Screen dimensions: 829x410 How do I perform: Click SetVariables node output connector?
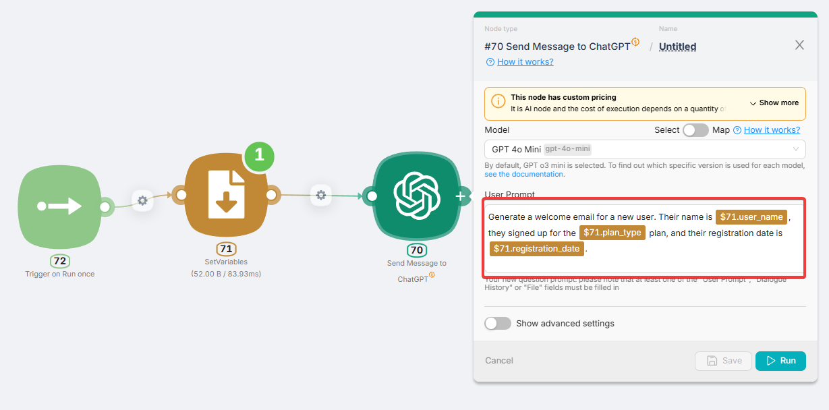pyautogui.click(x=271, y=196)
